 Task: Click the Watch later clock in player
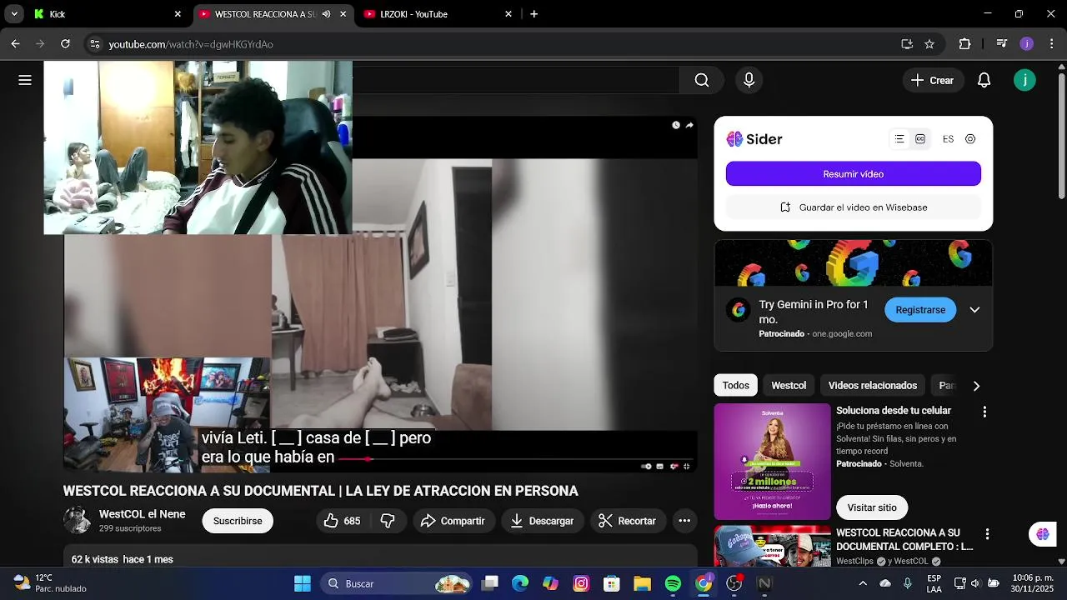(x=675, y=125)
